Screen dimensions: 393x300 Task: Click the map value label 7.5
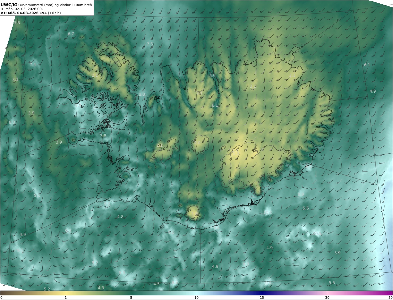[x=150, y=44]
